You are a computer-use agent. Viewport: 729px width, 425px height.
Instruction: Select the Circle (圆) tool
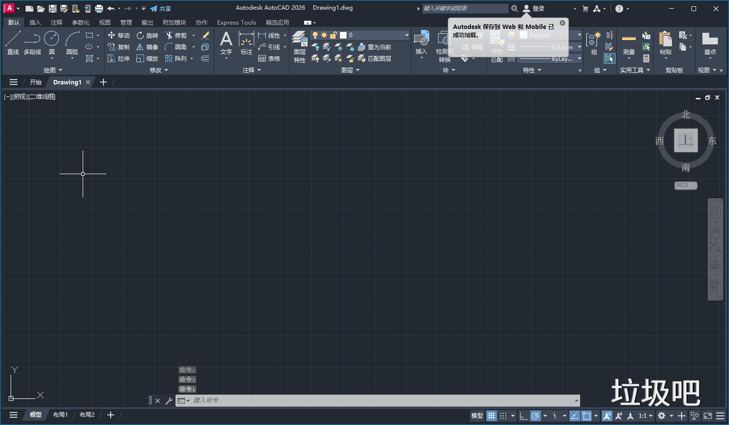click(51, 39)
